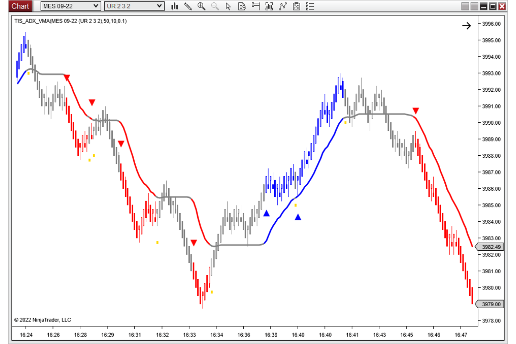Activate the zoom in magnifier
Screen dimensions: 516x344
[x=202, y=6]
